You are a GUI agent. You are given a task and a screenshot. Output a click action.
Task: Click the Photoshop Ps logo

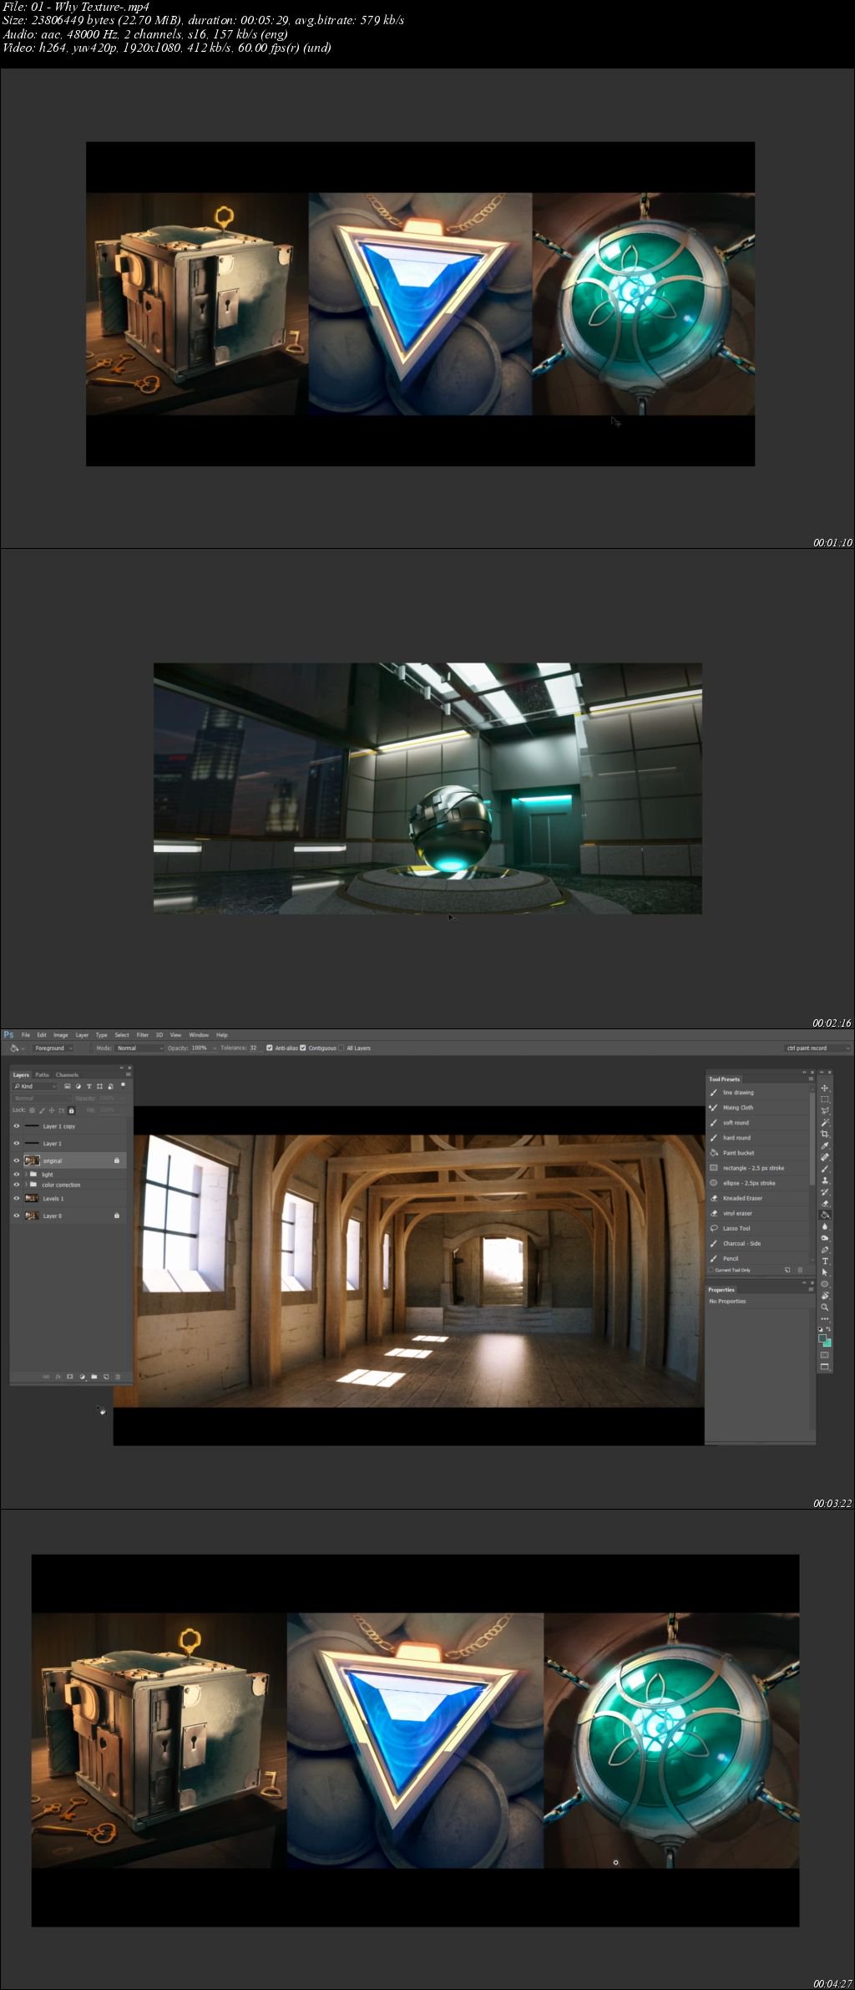(x=9, y=1034)
